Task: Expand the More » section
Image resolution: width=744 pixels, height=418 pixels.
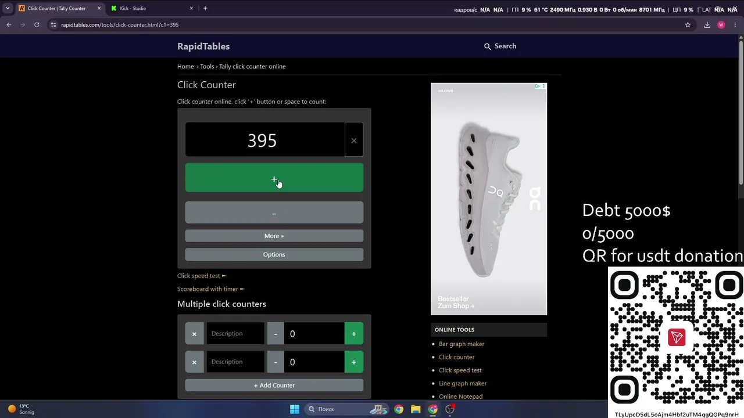Action: (x=274, y=236)
